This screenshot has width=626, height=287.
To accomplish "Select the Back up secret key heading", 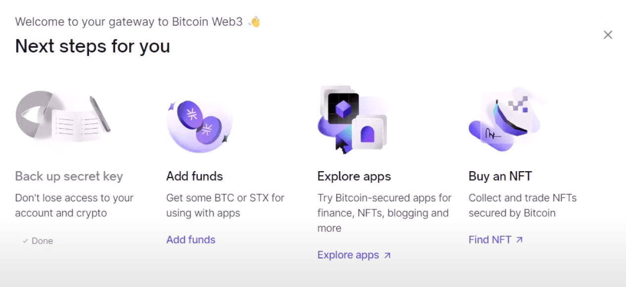I will pos(69,176).
